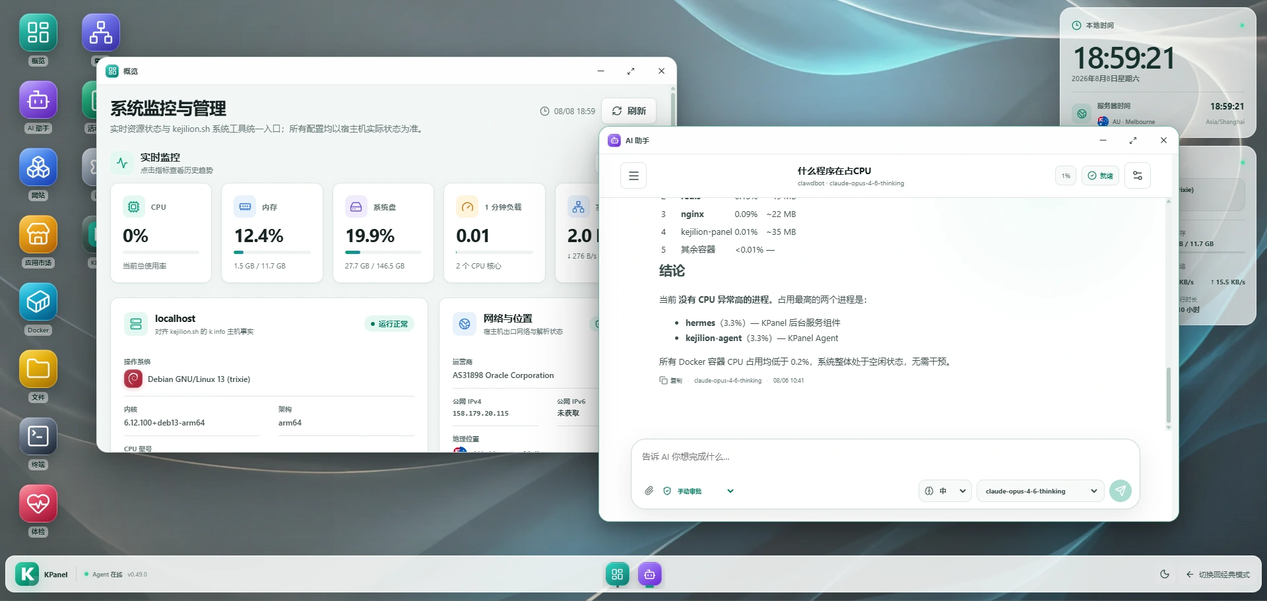Click the kejilion-panel table row
Image resolution: width=1267 pixels, height=601 pixels.
[729, 232]
